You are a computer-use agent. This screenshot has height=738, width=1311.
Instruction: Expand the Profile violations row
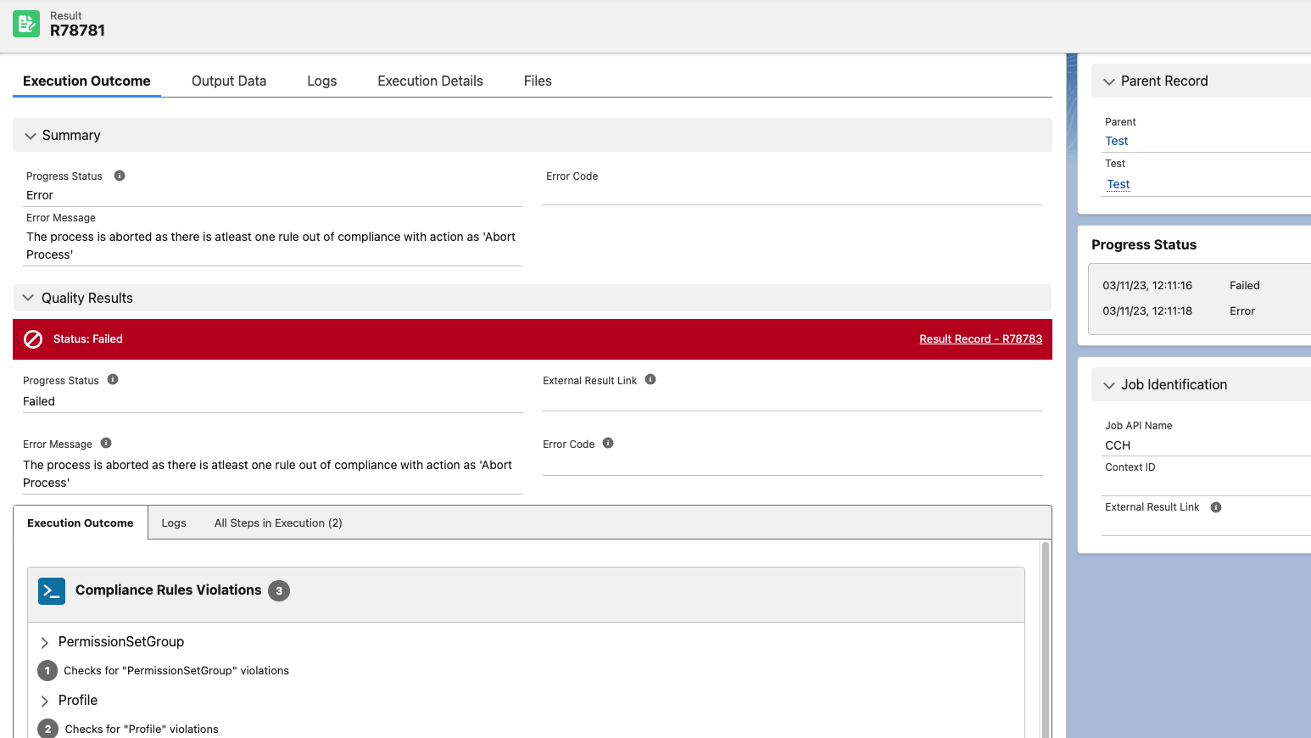(45, 702)
